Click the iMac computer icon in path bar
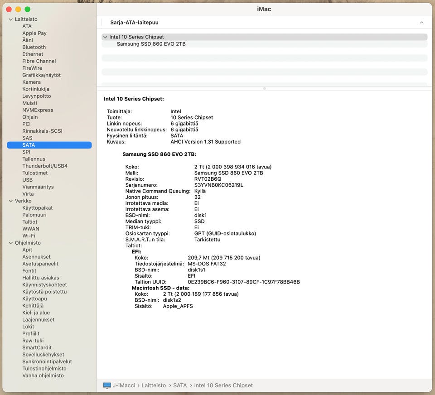435x395 pixels. 107,385
